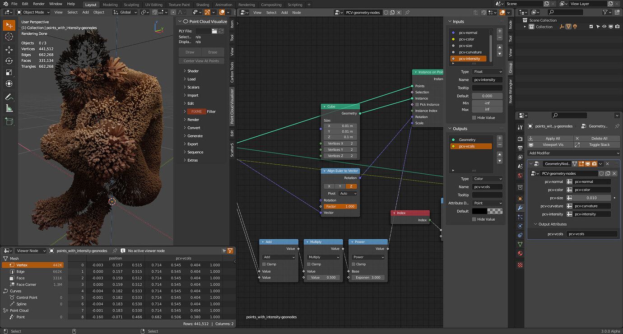Viewport: 623px width, 334px height.
Task: Click Center View At Points button
Action: (x=201, y=61)
